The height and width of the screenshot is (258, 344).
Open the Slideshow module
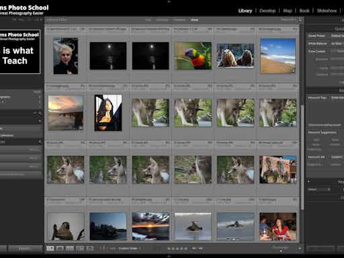pos(327,11)
